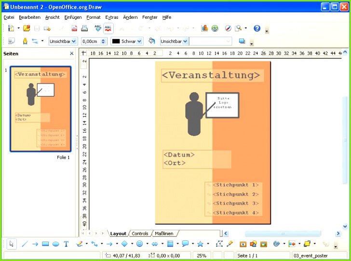
Task: Open the Ändern menu
Action: coord(130,17)
